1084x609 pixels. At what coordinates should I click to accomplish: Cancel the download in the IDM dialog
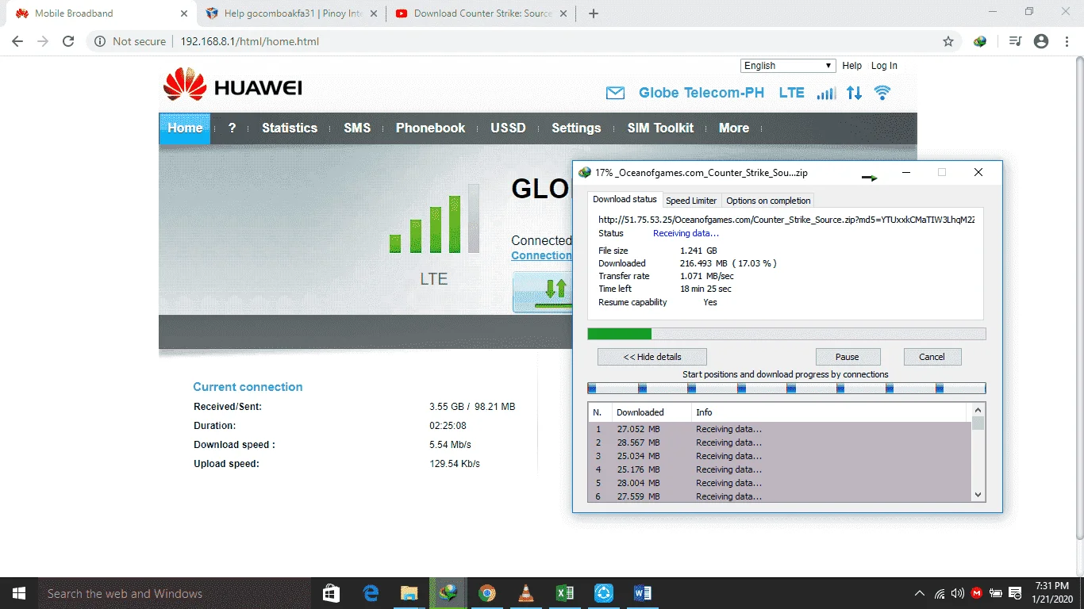tap(932, 357)
